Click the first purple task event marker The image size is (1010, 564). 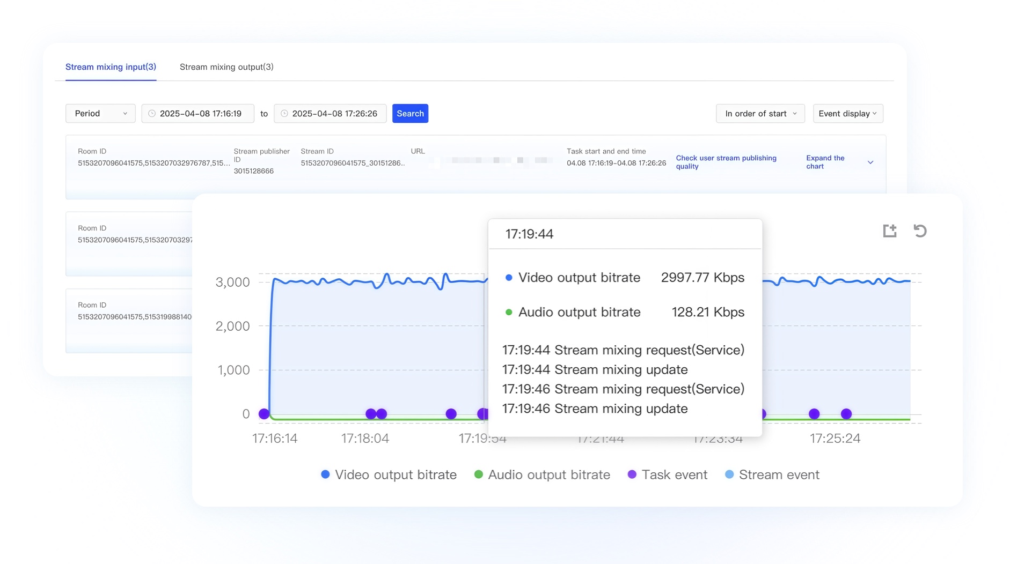[x=264, y=414]
